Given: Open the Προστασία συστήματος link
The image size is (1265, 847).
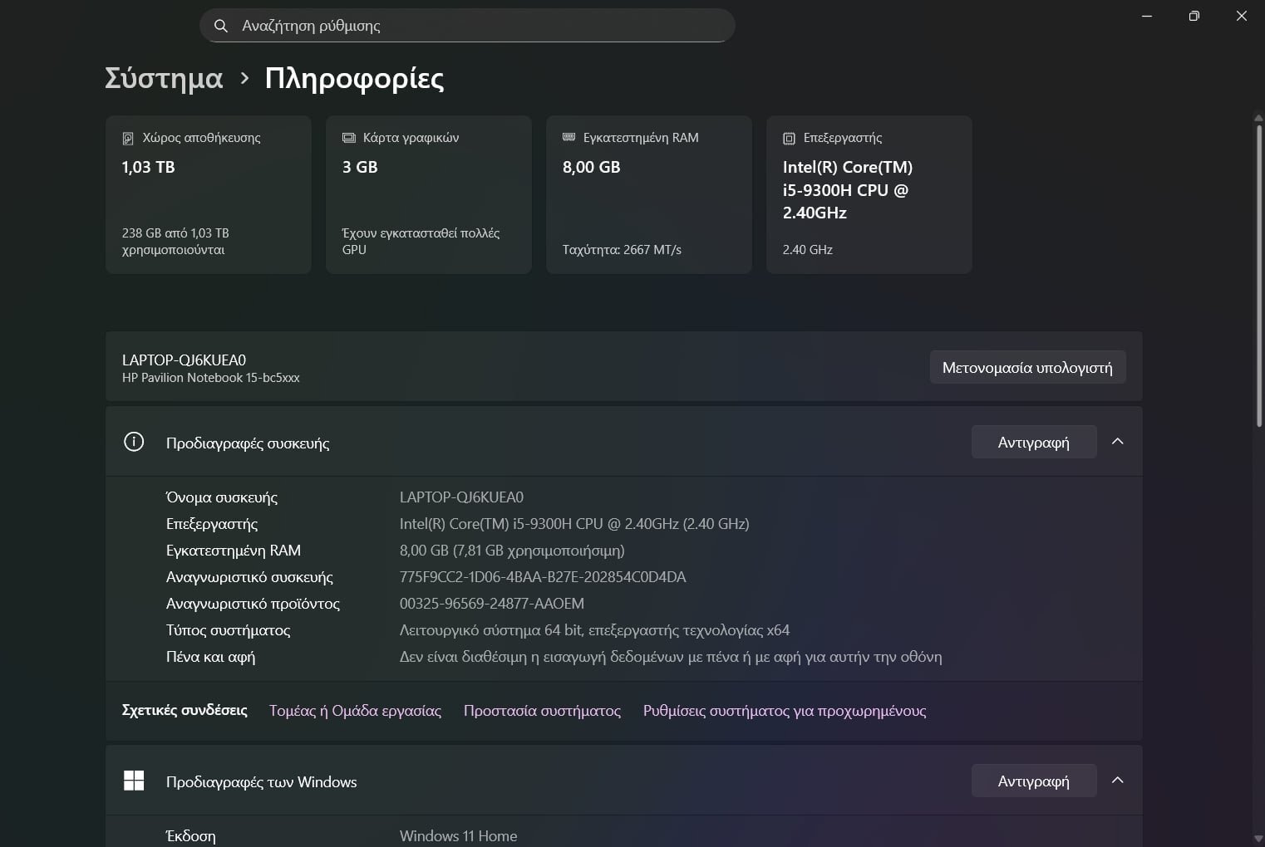Looking at the screenshot, I should (542, 711).
